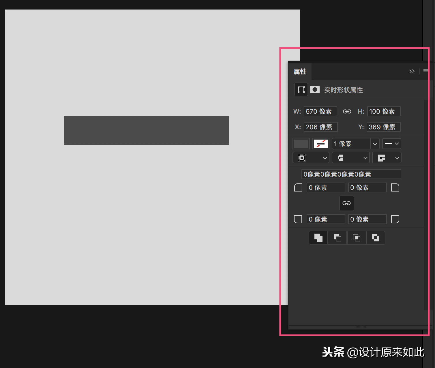Collapse the Properties panel with double-arrow icon
The height and width of the screenshot is (368, 435).
click(412, 71)
